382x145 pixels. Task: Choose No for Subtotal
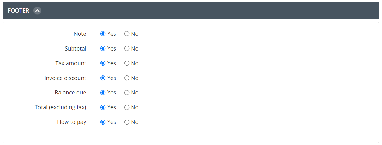(x=127, y=49)
